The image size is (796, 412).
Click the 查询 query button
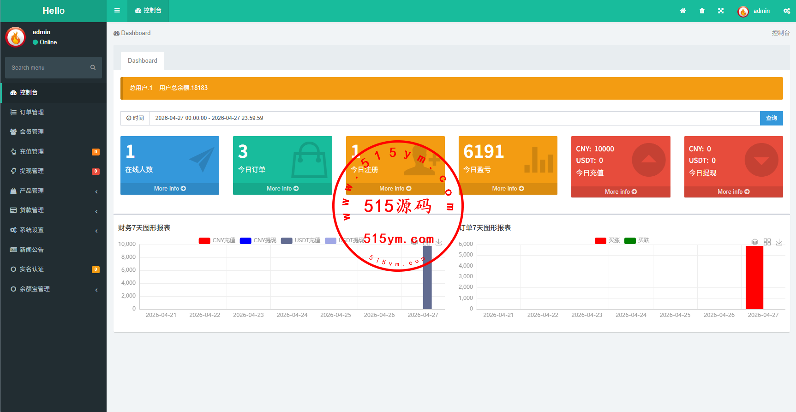[771, 118]
